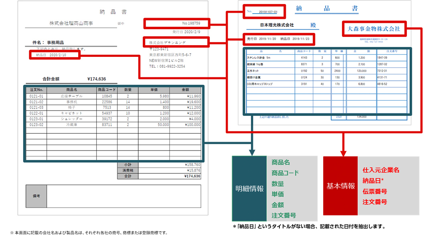This screenshot has height=235, width=433.
Task: Click the No. 20191107-01 field
Action: (264, 11)
